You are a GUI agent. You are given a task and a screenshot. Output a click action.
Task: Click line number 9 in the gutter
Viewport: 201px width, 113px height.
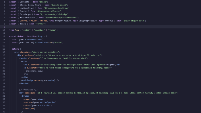point(4,27)
